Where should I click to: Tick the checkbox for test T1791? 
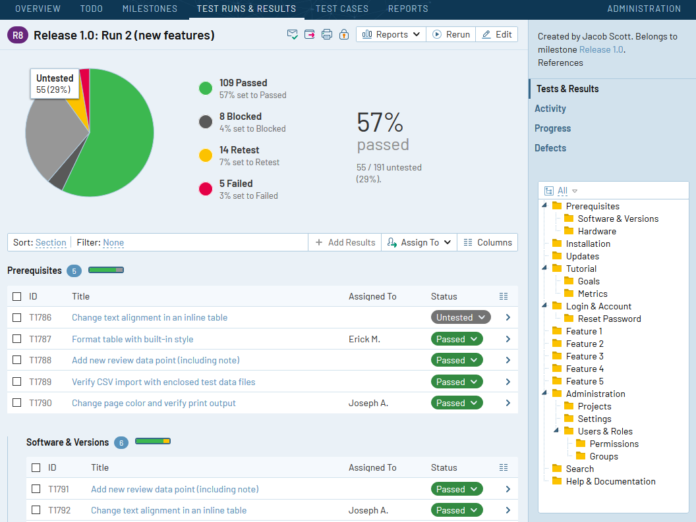click(36, 488)
